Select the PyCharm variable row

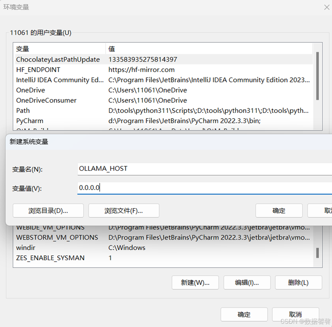pyautogui.click(x=164, y=121)
